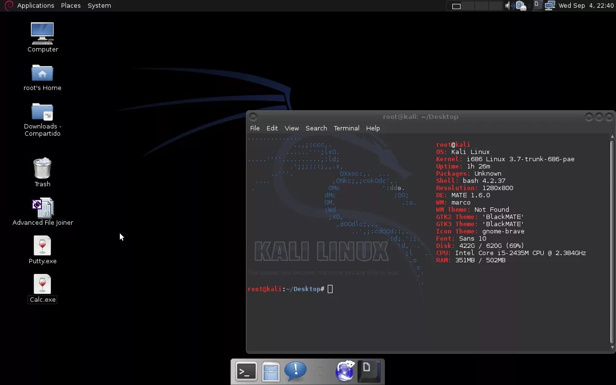Open the System menu
The width and height of the screenshot is (616, 385).
99,5
